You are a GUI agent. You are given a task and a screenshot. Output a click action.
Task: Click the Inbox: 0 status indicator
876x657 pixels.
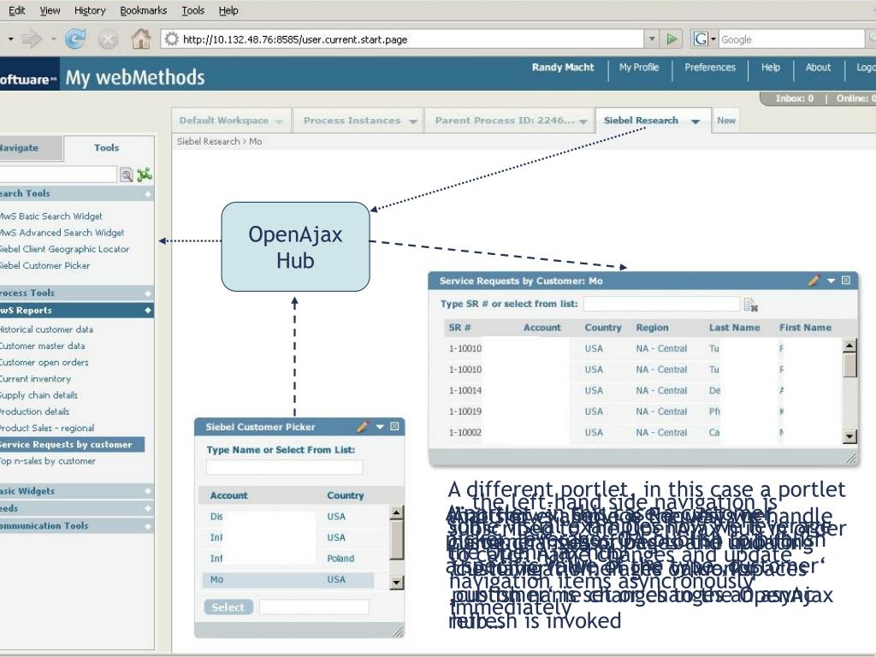(x=794, y=98)
